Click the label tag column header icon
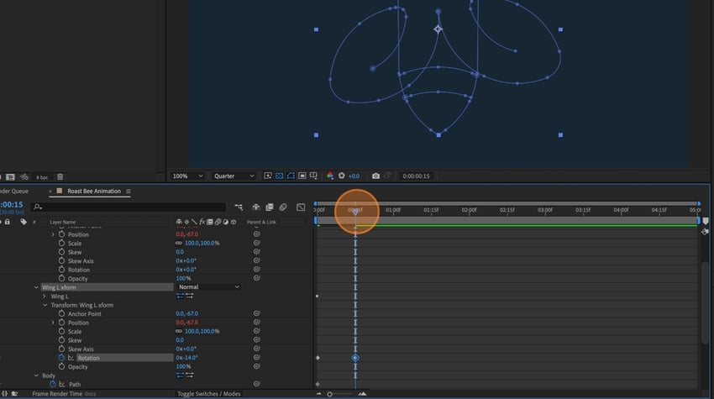The height and width of the screenshot is (399, 714). (24, 222)
